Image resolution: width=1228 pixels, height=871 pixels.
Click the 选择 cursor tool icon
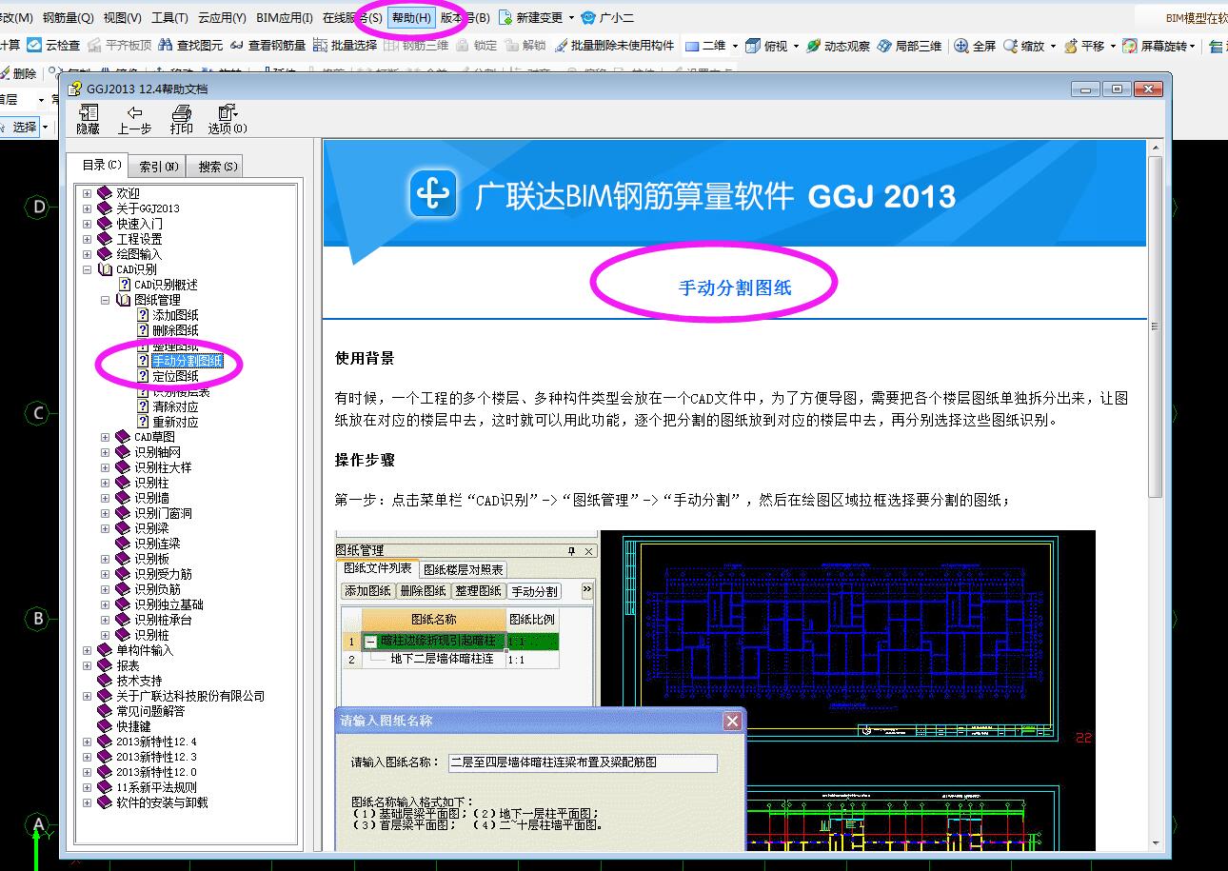click(x=3, y=127)
